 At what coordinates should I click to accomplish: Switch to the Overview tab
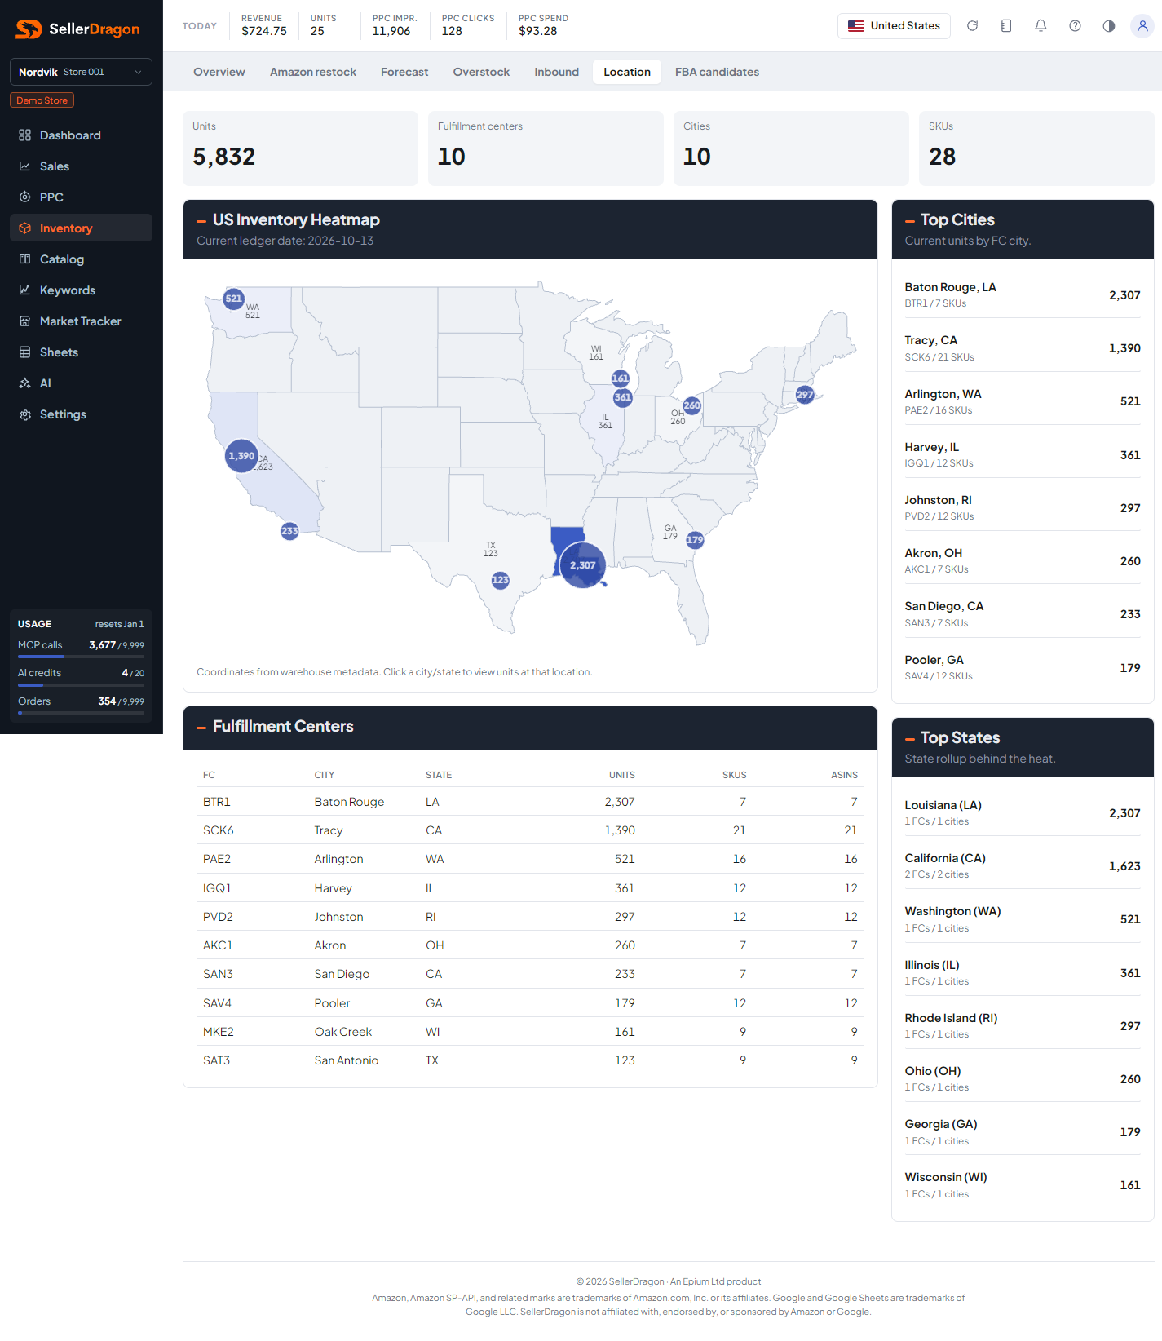pos(219,72)
